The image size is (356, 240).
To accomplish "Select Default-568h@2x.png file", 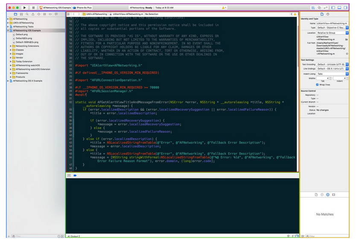I will 27,42.
